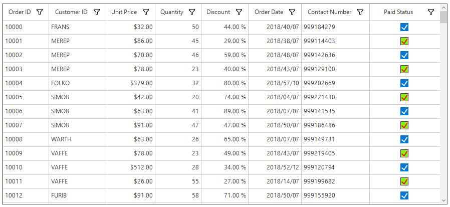Image resolution: width=450 pixels, height=207 pixels.
Task: Toggle the green checkbox for order 10007
Action: coord(404,125)
